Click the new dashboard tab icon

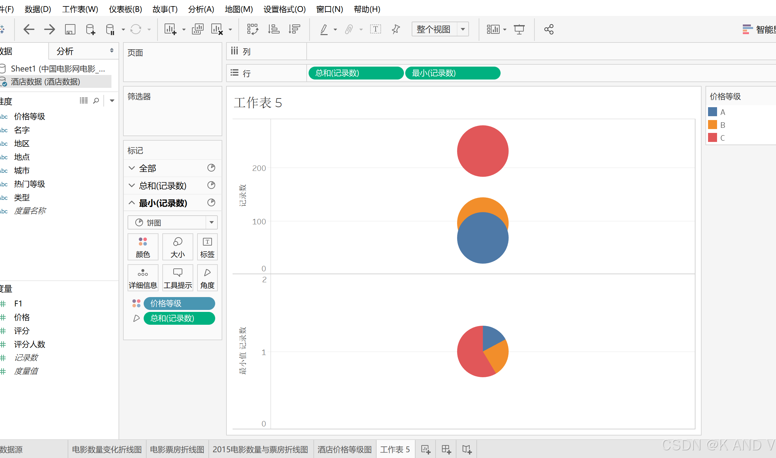[446, 449]
